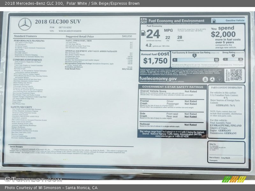Click the fuel economy greenhouse gas rating bar
Image resolution: width=255 pixels, height=191 pixels.
click(195, 60)
